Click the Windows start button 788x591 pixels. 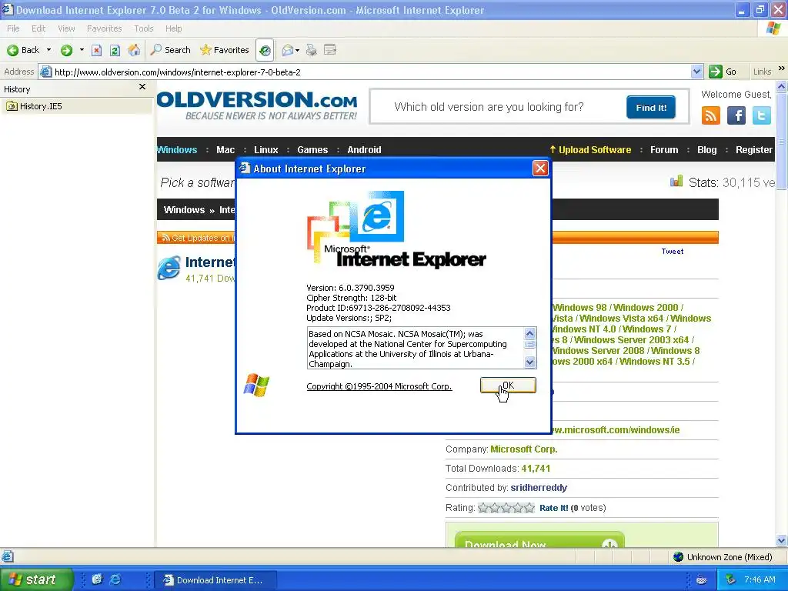click(36, 579)
